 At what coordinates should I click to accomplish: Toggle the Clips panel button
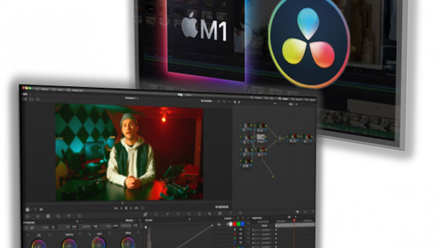point(269,98)
